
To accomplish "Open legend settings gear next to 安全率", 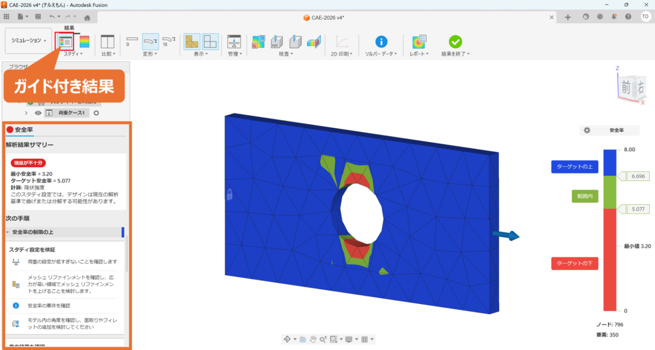I will click(587, 130).
